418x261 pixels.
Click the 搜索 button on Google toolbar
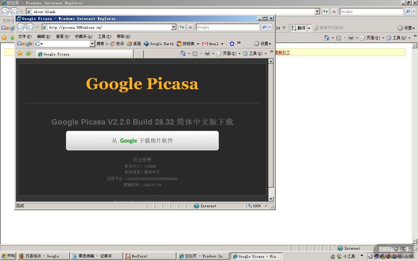coord(100,44)
